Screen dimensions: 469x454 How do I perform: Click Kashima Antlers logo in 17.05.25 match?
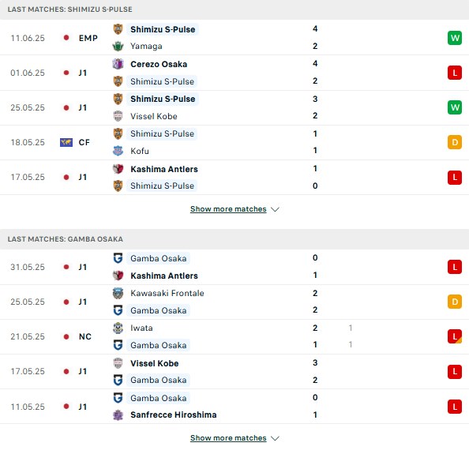(x=118, y=169)
